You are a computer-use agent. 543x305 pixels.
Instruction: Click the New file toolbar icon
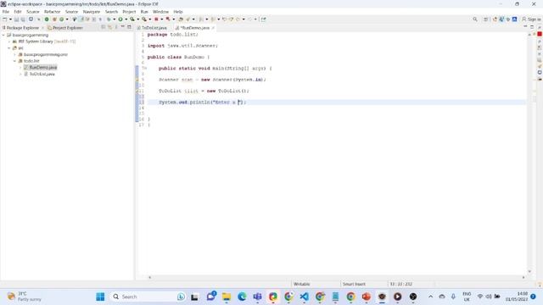click(x=5, y=19)
